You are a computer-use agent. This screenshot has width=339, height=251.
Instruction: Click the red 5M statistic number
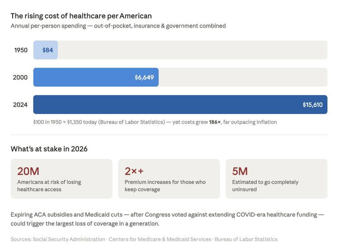coord(240,171)
